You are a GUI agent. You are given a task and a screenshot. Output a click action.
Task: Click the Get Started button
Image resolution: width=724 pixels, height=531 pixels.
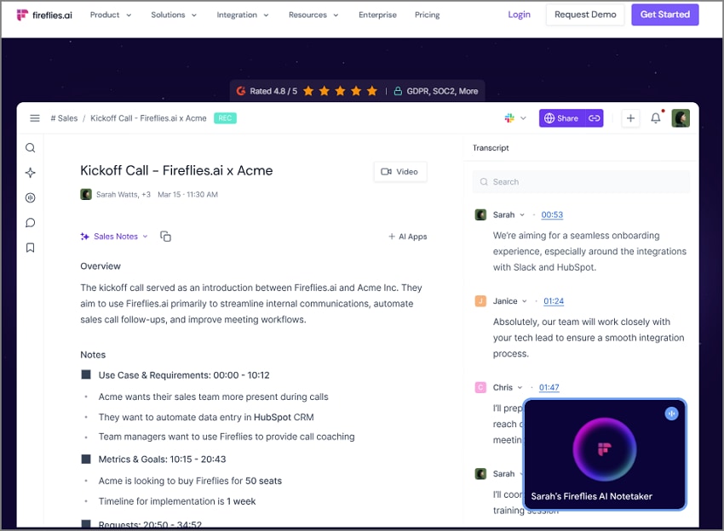click(664, 14)
